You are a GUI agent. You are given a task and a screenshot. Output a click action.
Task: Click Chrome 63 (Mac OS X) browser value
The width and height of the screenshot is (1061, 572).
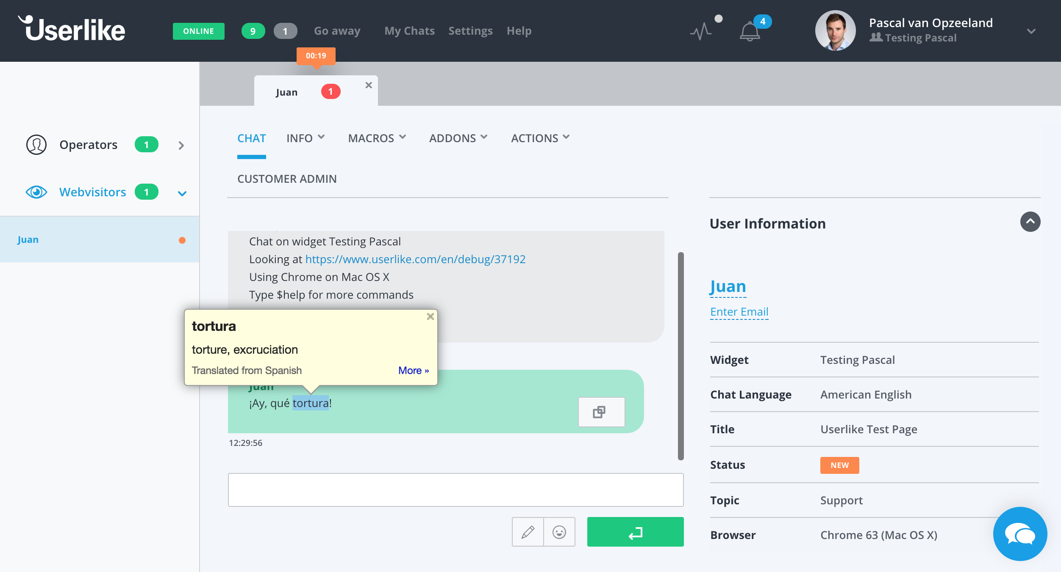point(879,535)
